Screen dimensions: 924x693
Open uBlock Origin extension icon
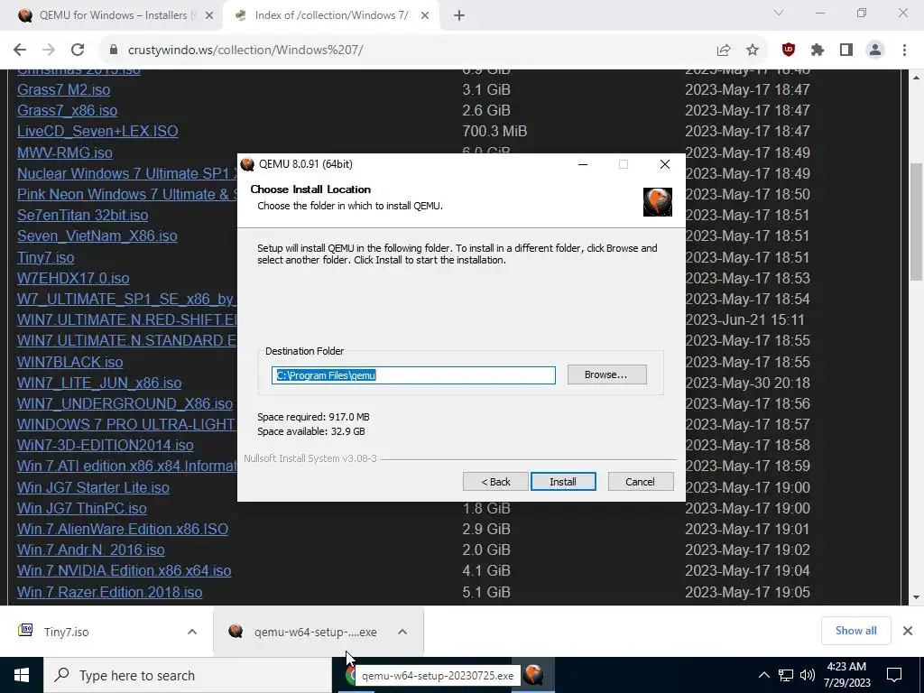pyautogui.click(x=789, y=51)
